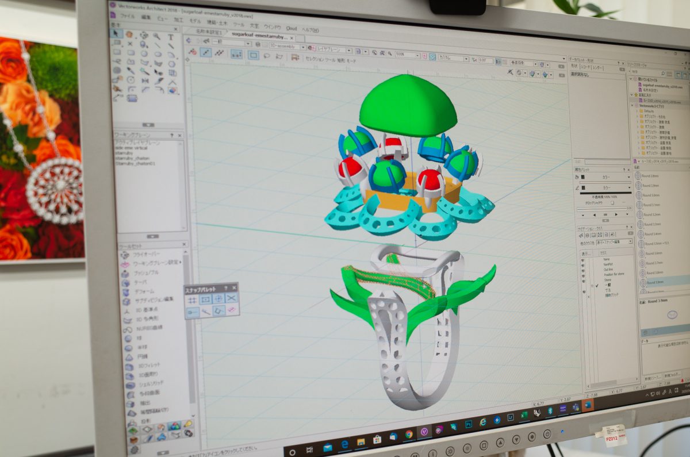This screenshot has height=457, width=690.
Task: Select the Arc tool
Action: click(171, 56)
